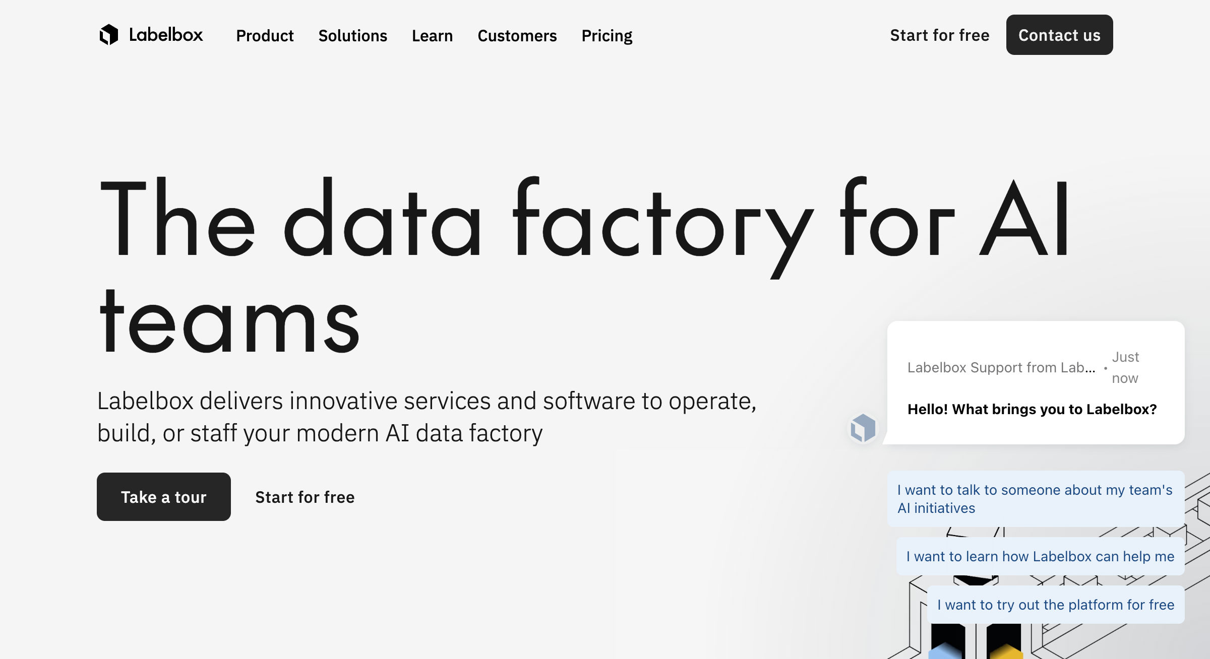
Task: Click the subheading 'Labelbox delivers innovative services'
Action: click(427, 417)
